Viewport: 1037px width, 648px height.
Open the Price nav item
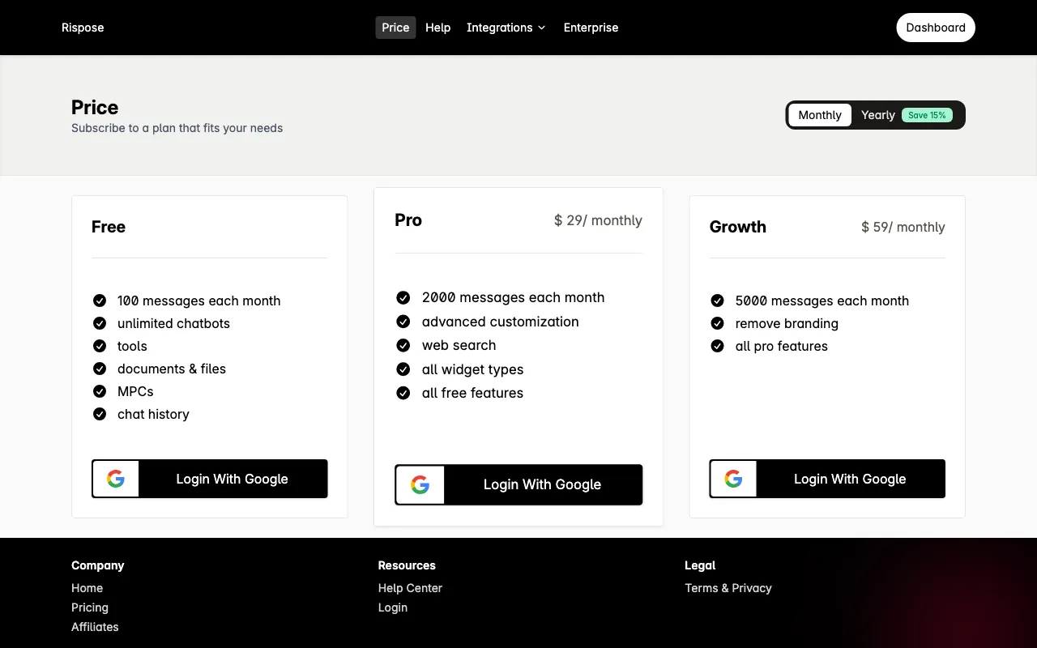pyautogui.click(x=395, y=28)
